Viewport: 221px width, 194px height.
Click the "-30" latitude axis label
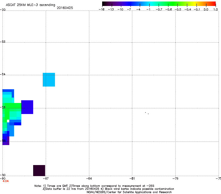click(x=3, y=175)
